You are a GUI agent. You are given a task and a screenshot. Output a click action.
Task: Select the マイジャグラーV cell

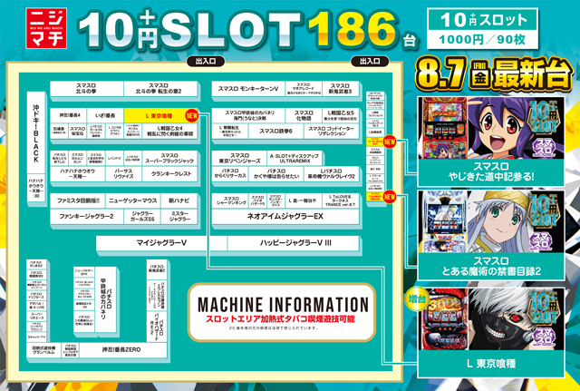coord(161,243)
